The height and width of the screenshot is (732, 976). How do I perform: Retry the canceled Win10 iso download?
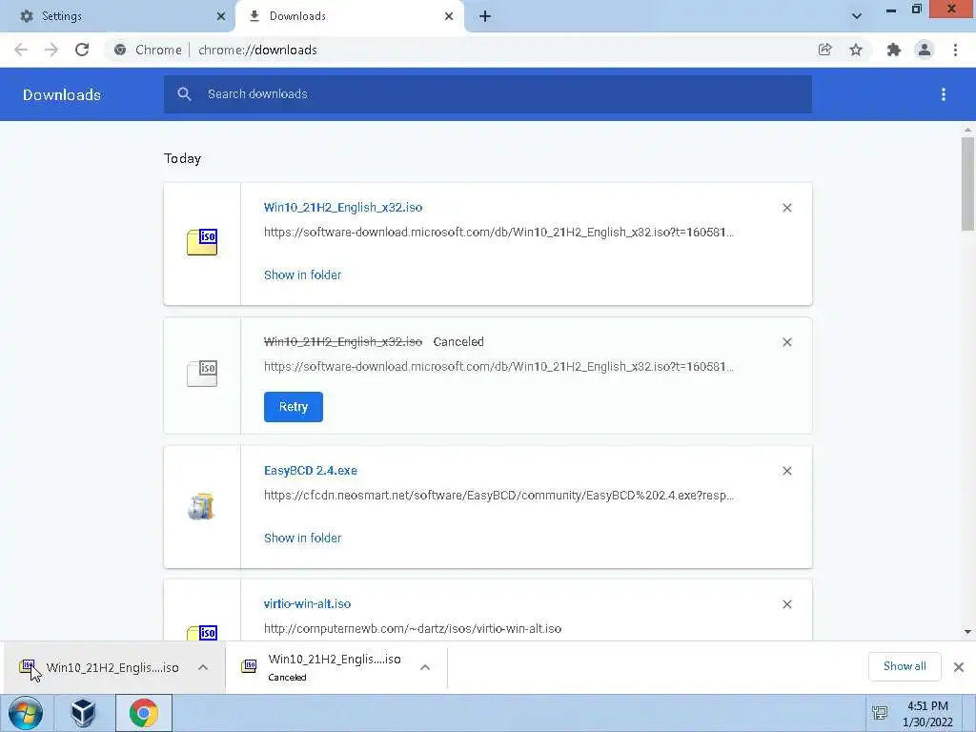294,407
